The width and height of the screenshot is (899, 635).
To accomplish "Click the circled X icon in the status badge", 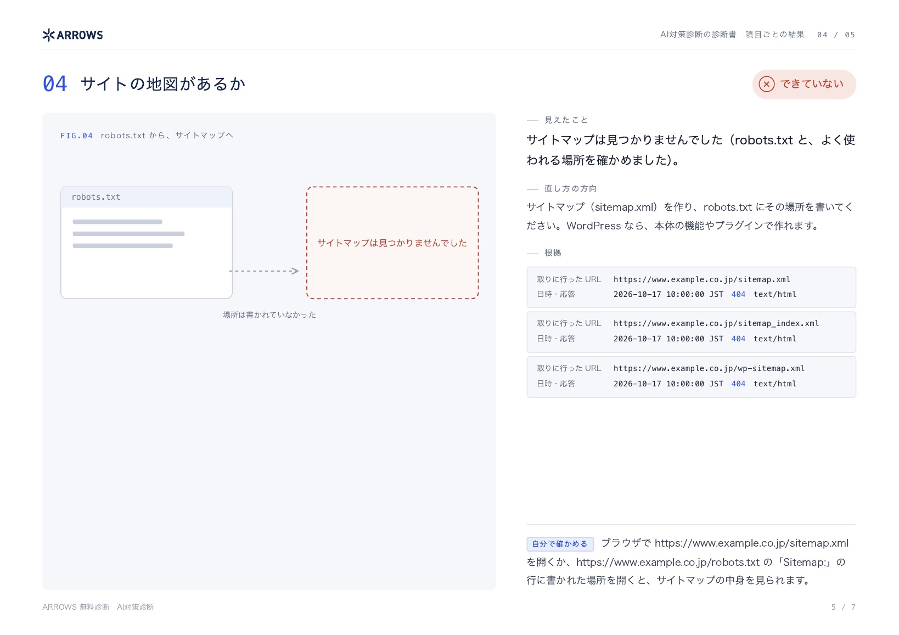I will click(x=767, y=84).
